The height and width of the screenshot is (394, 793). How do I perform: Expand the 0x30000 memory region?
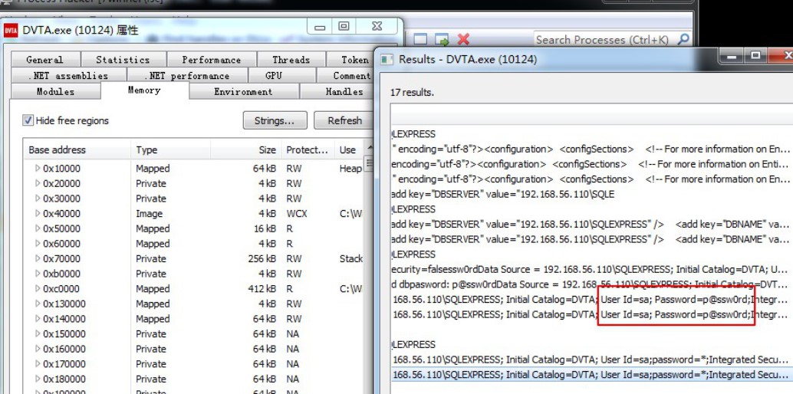coord(38,199)
